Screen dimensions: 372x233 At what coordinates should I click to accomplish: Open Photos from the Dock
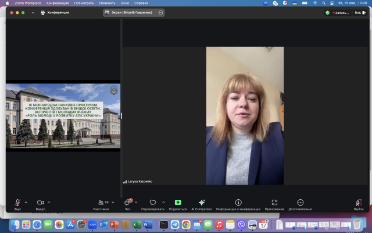click(59, 224)
